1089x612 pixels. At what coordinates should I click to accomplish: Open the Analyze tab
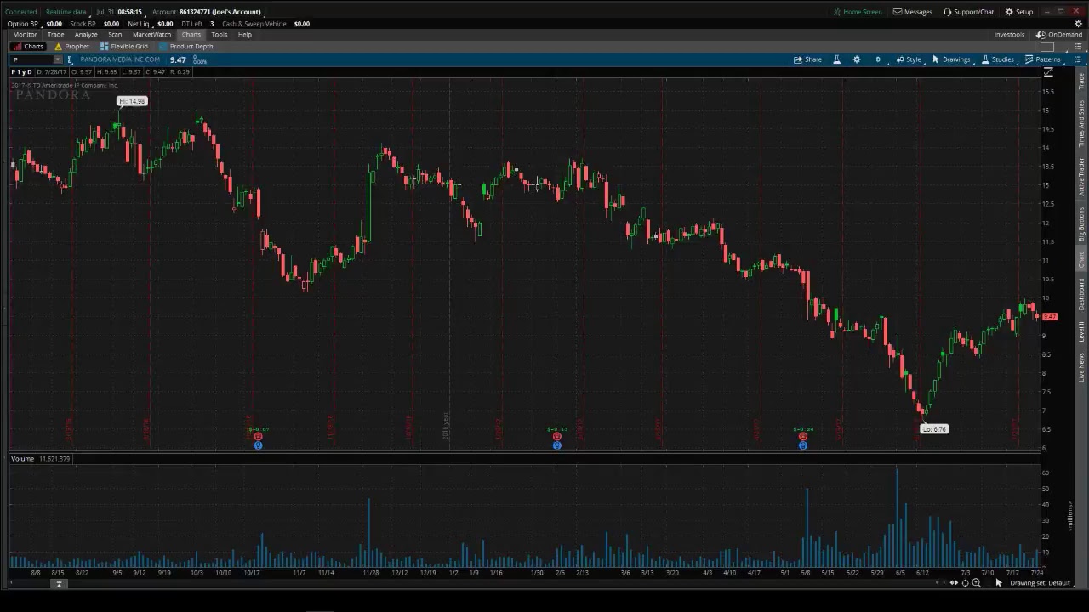coord(86,35)
